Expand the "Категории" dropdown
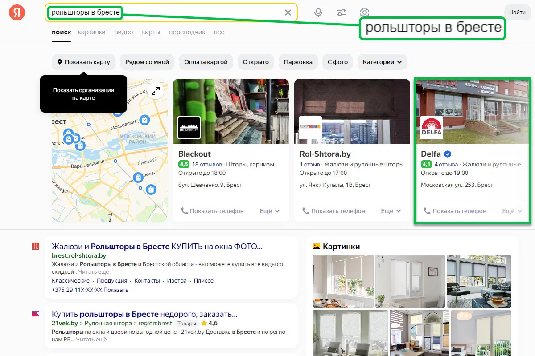Image resolution: width=535 pixels, height=356 pixels. 382,62
